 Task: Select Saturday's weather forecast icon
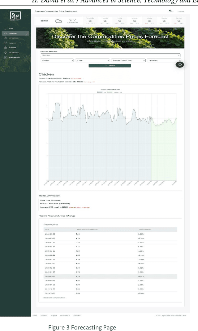(x=135, y=21)
